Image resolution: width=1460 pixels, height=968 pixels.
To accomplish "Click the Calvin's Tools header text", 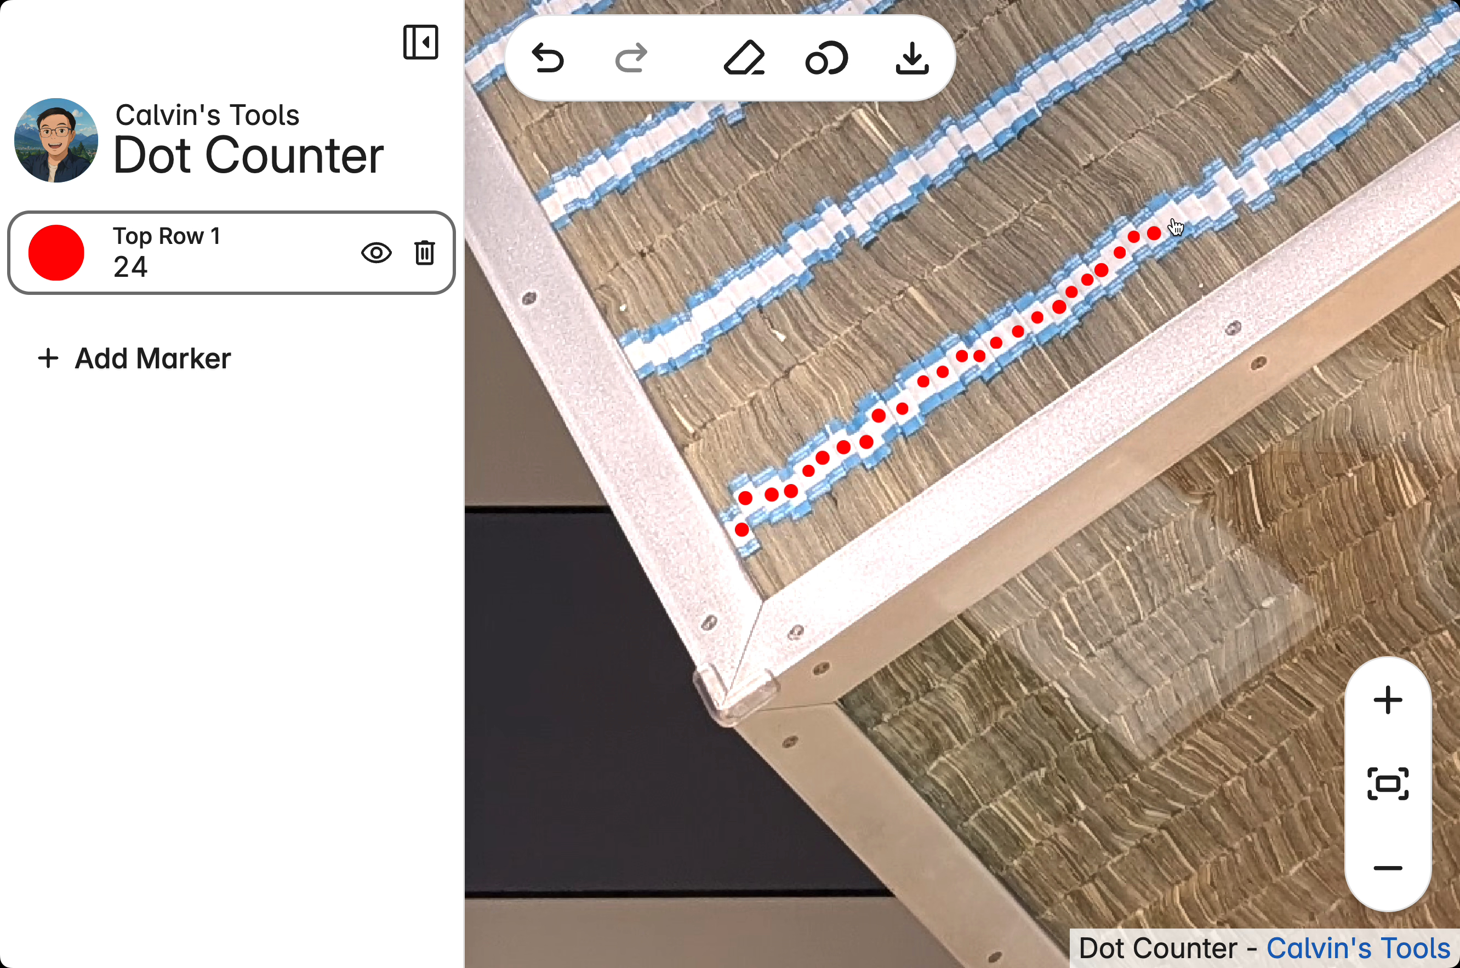I will (x=207, y=115).
